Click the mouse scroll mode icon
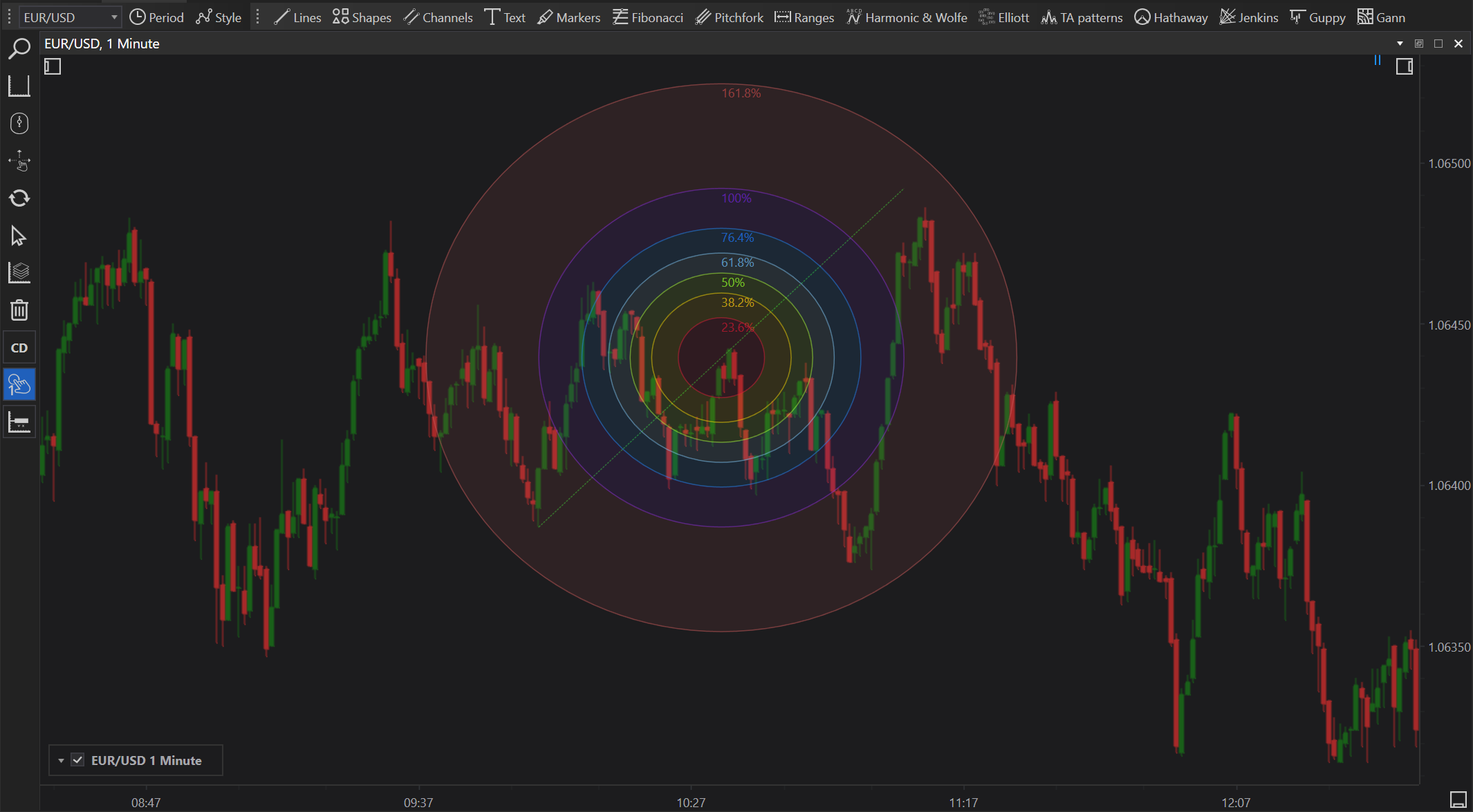This screenshot has height=812, width=1473. (x=19, y=123)
